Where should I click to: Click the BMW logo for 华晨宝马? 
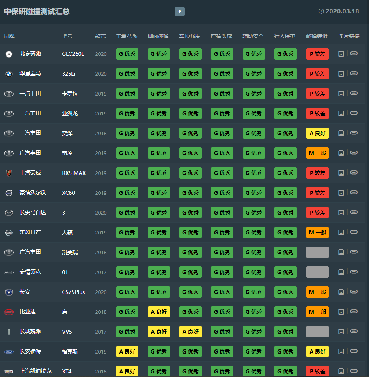(x=9, y=74)
